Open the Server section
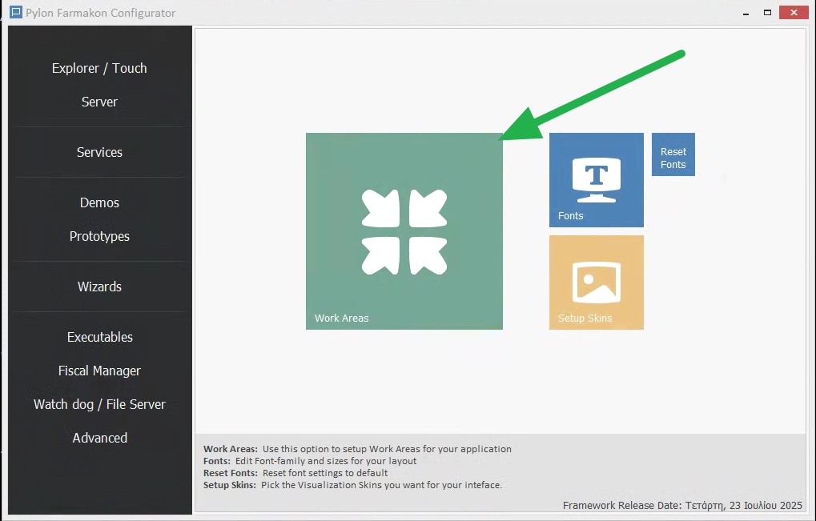The image size is (816, 521). pos(99,102)
